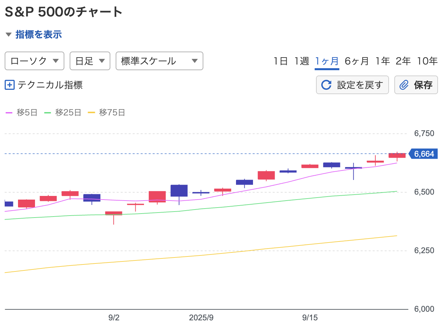Click the plus icon beside テクニカル指標
The image size is (442, 326).
(x=9, y=85)
